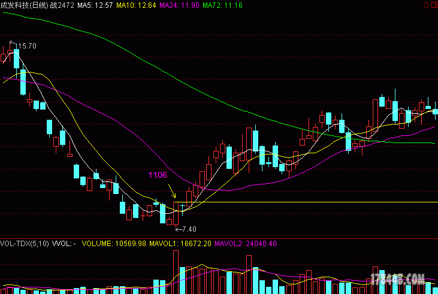This screenshot has width=438, height=294.
Task: Select the white horizontal price line
Action: click(312, 202)
